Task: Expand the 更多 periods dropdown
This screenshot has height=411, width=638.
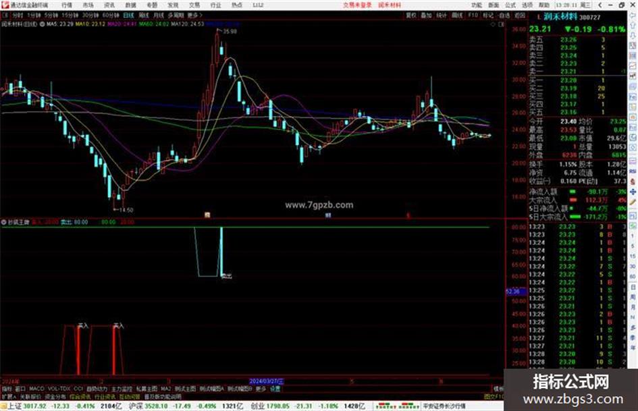Action: point(194,15)
